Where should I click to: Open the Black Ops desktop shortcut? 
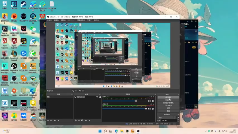pos(24,105)
